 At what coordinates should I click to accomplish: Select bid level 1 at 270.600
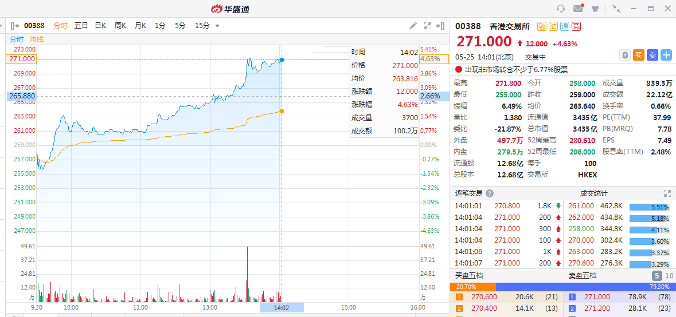(x=506, y=297)
